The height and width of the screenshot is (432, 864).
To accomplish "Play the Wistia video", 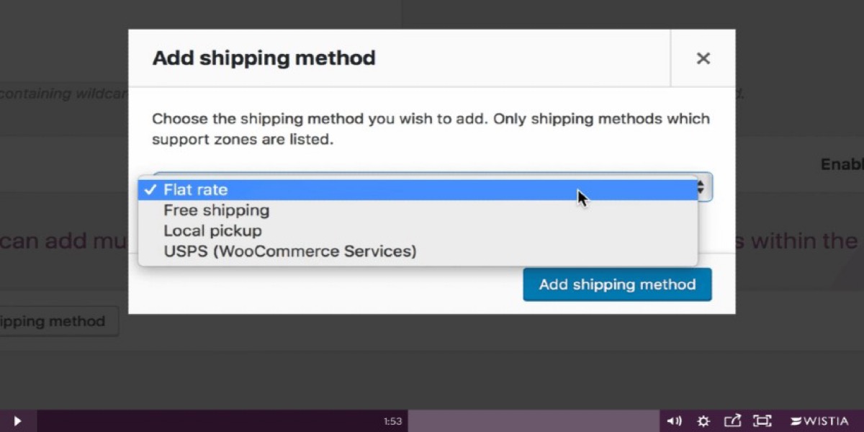I will (x=17, y=421).
